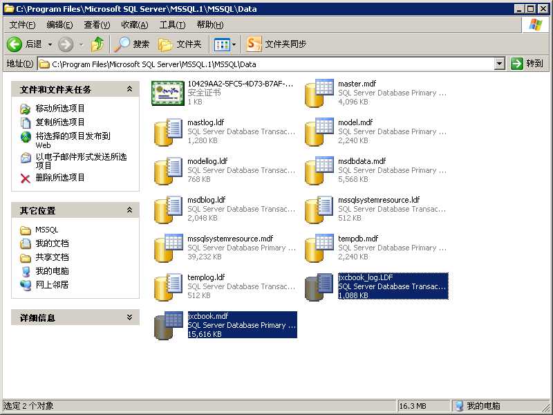The width and height of the screenshot is (553, 415).
Task: Open Shared Documents (共享文档) link
Action: (x=52, y=257)
